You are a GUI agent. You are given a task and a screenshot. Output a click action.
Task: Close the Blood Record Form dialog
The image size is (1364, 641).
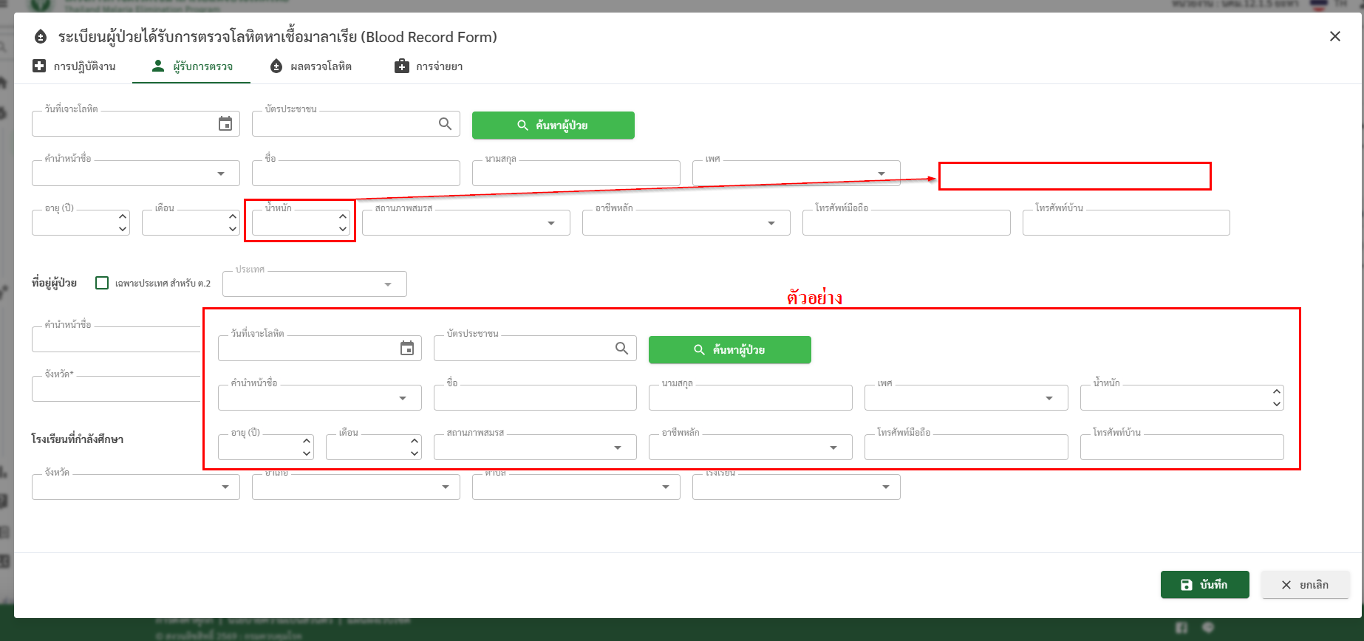click(1334, 36)
